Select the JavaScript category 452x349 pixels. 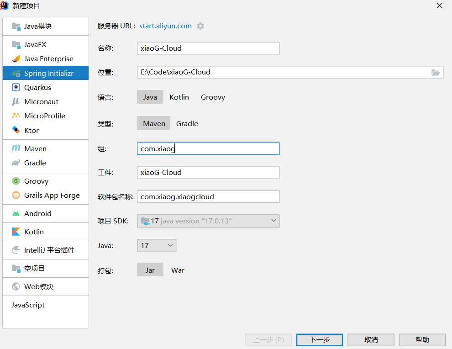click(x=28, y=305)
